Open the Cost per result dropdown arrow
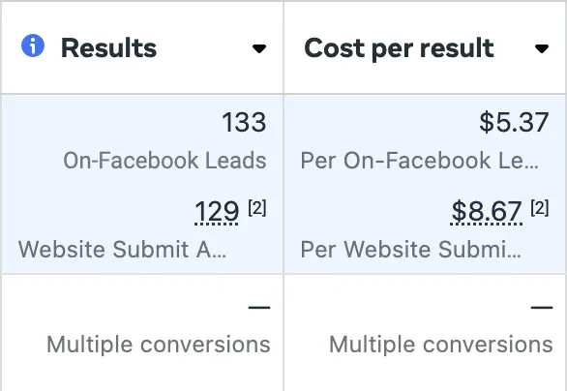The width and height of the screenshot is (567, 391). click(x=542, y=48)
